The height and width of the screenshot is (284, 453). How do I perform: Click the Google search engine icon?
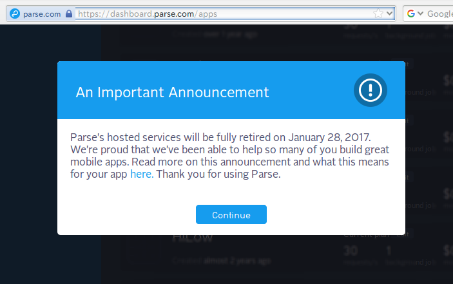(x=411, y=14)
